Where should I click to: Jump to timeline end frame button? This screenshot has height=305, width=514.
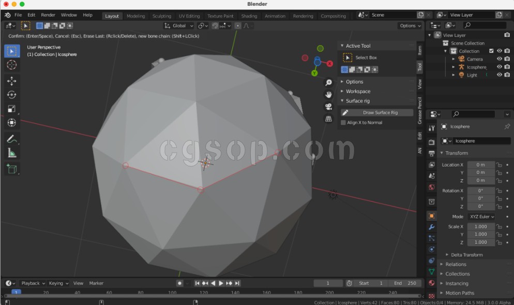tap(237, 283)
